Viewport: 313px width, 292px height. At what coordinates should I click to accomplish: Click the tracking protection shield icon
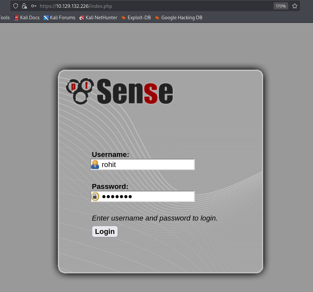point(15,6)
